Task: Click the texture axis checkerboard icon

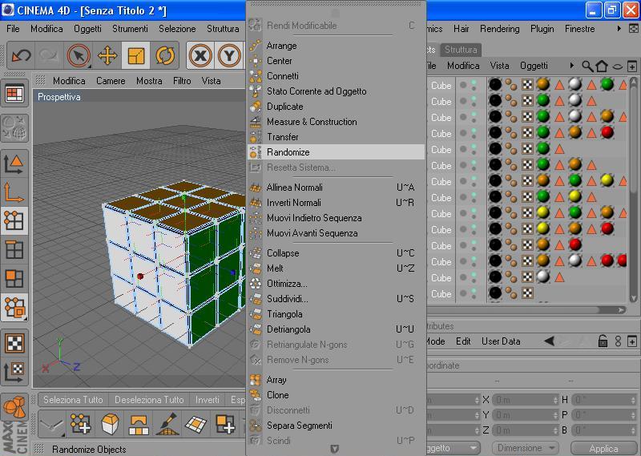Action: (14, 371)
